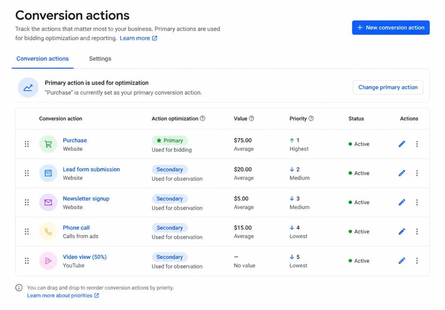Screen dimensions: 445x310
Task: Click the $5.00 value cell
Action: point(241,199)
